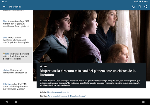Tap the Mujercitas film still image

pos(91,36)
